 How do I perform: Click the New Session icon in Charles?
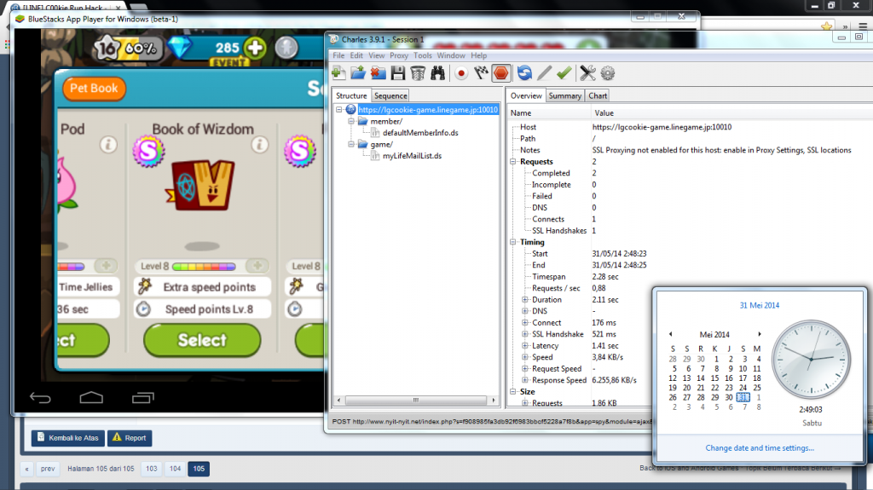click(338, 73)
